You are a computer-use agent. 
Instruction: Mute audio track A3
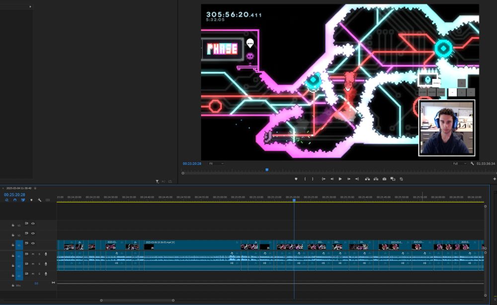click(33, 274)
